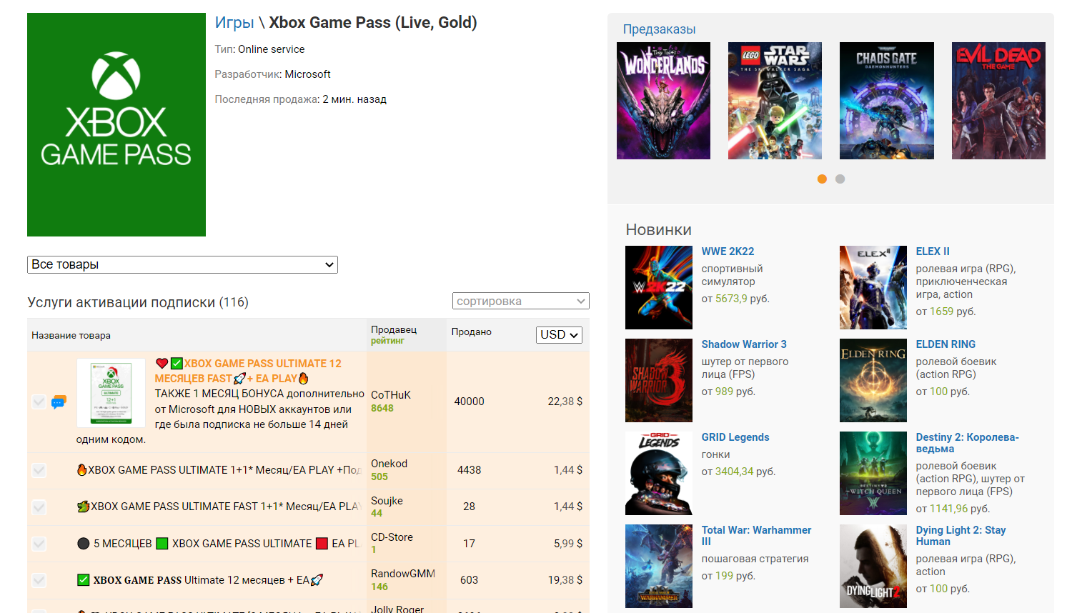This screenshot has height=613, width=1087.
Task: Click the chat bubbles icon beside CoTHuK offer
Action: coord(59,402)
